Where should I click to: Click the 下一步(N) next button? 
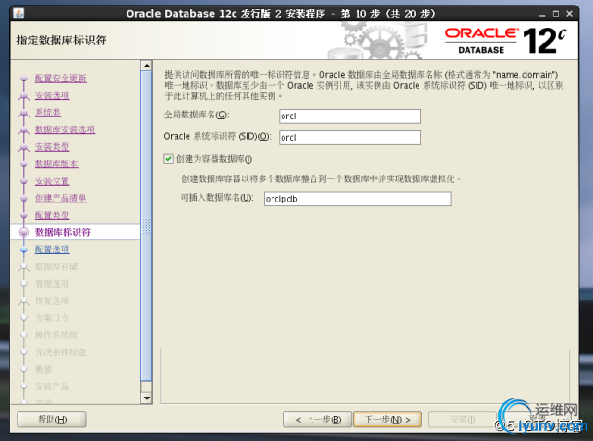387,420
